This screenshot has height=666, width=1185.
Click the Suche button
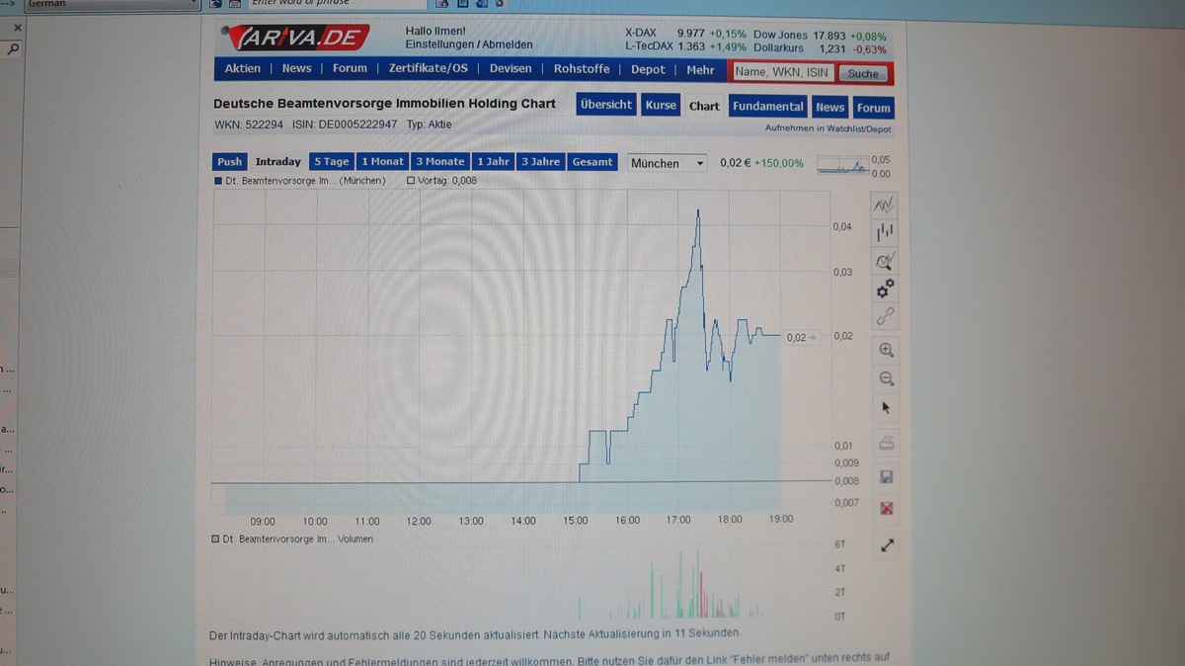pos(862,73)
